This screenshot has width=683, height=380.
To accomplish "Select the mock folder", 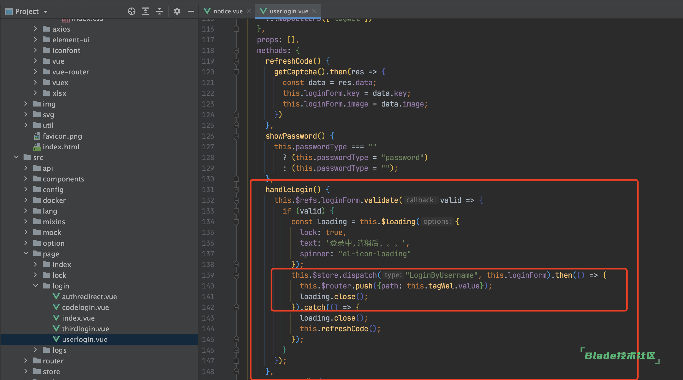I will click(52, 233).
